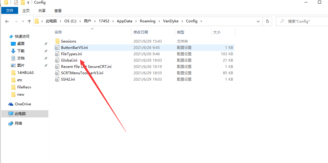The height and width of the screenshot is (163, 328).
Task: Click AppData in the address bar
Action: 125,21
